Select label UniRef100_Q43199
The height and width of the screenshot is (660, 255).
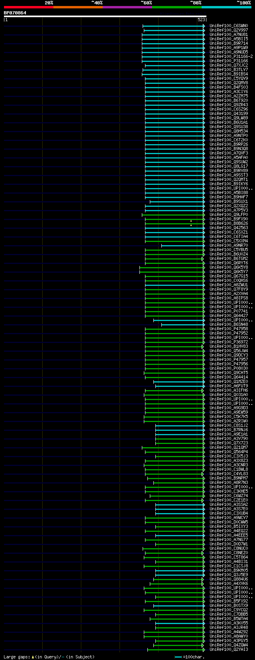(229, 114)
